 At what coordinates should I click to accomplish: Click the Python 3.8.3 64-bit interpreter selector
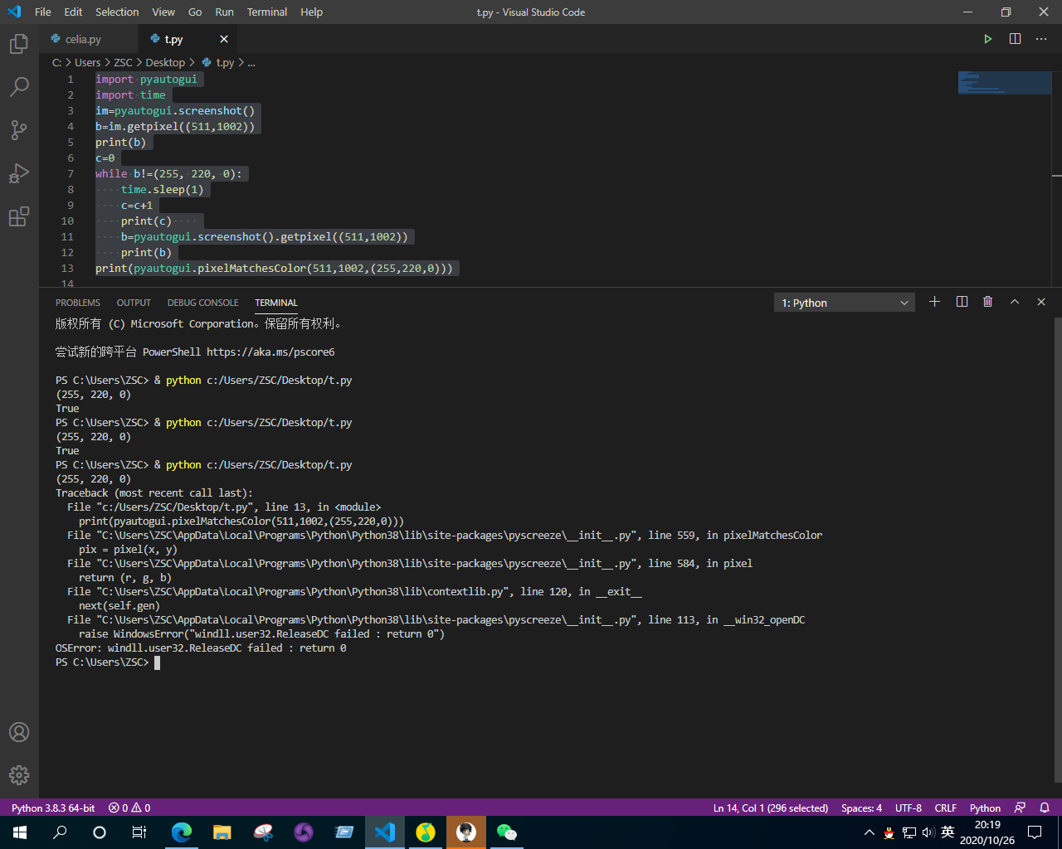(53, 808)
